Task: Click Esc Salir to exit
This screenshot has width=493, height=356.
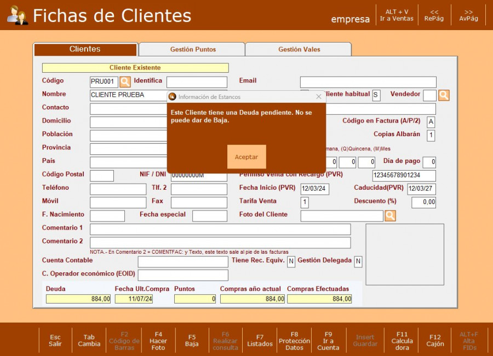Action: (55, 340)
